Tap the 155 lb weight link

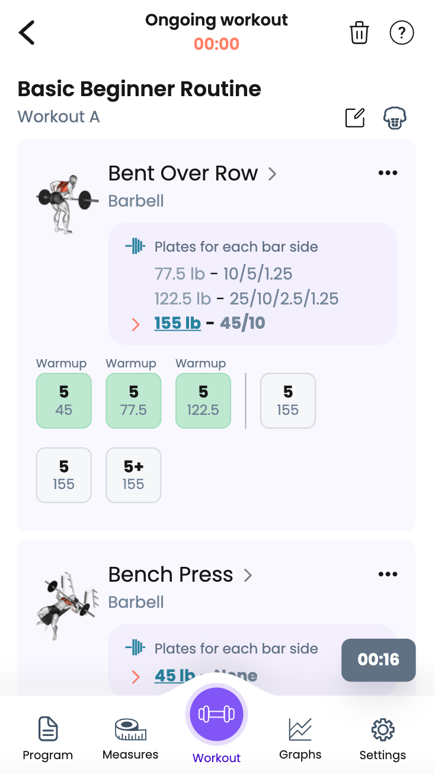[177, 323]
